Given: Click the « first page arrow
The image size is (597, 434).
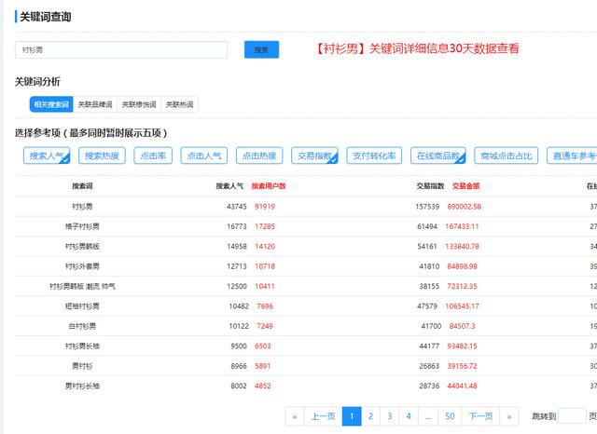Looking at the screenshot, I should pos(296,416).
